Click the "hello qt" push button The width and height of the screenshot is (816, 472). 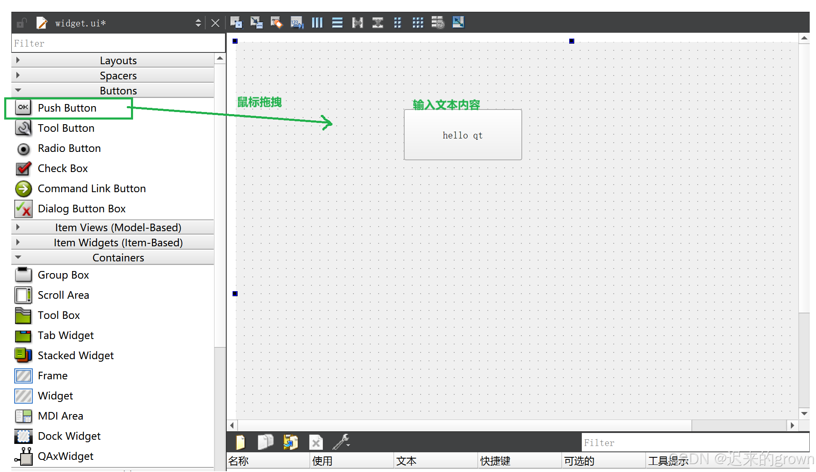[x=463, y=135]
